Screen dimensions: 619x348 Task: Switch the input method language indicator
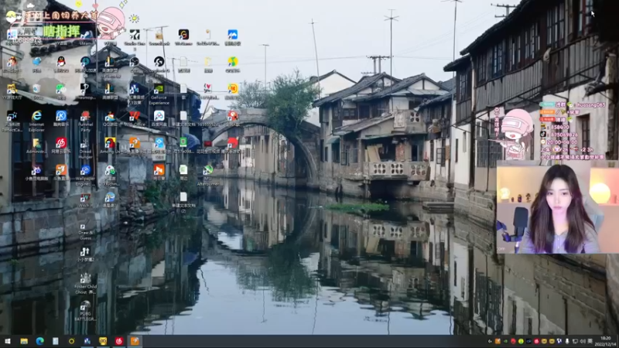click(590, 341)
